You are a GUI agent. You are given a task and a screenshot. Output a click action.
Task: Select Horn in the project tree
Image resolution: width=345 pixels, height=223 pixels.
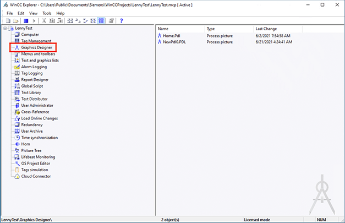[x=25, y=144]
